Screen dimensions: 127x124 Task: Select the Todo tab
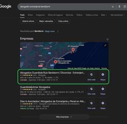click(22, 15)
